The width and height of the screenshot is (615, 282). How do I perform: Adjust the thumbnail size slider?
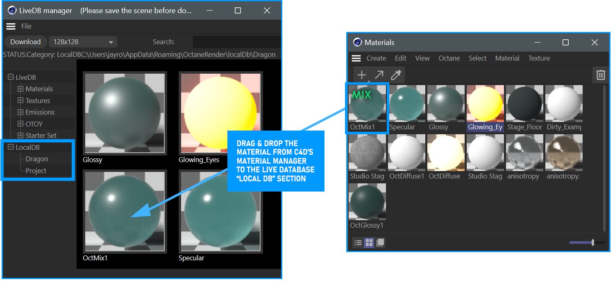(592, 243)
